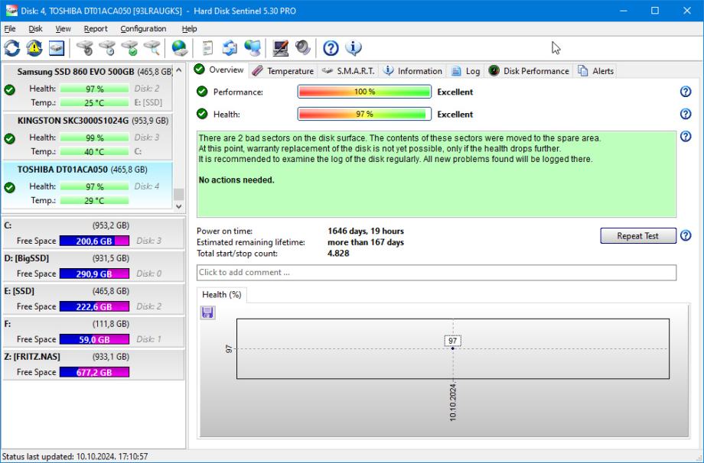The width and height of the screenshot is (704, 463).
Task: Click the Overview Health 97 % gradient bar
Action: tap(364, 114)
